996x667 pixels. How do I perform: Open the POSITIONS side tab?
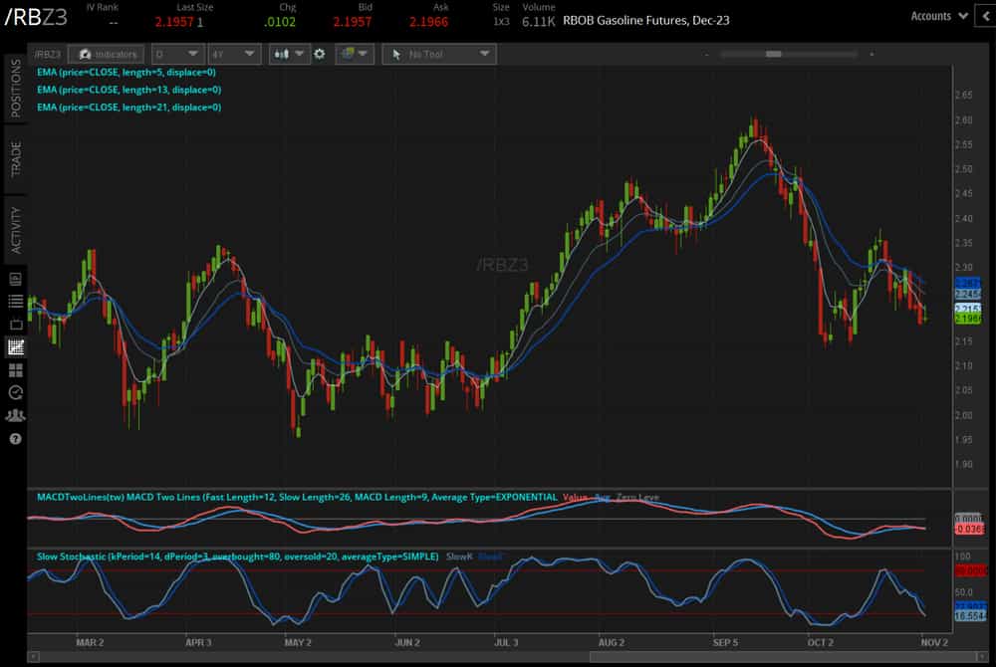point(15,89)
